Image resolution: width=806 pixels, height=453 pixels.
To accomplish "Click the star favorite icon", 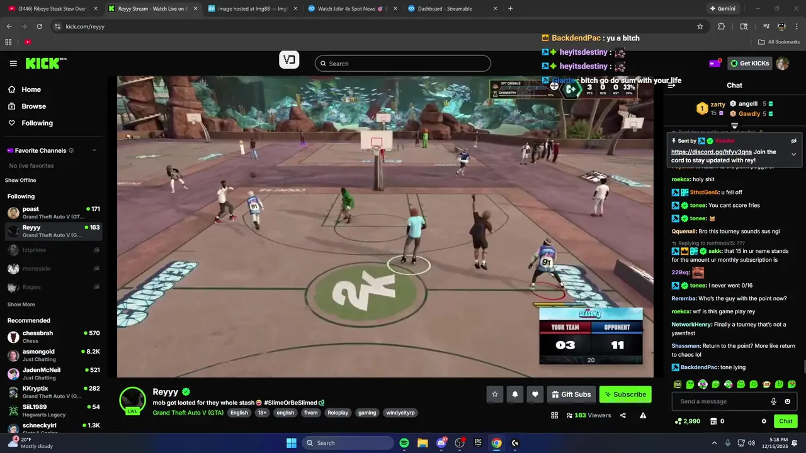I will (x=495, y=394).
